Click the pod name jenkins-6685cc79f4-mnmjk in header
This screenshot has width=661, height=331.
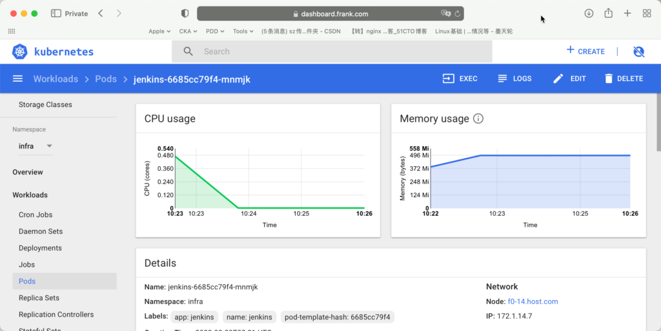point(192,79)
